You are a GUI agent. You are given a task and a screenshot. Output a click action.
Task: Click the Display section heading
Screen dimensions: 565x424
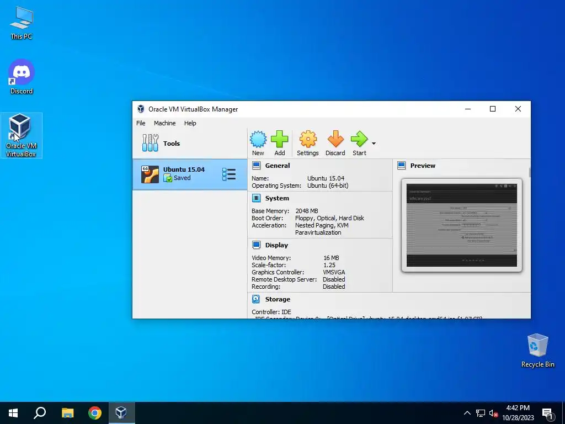[x=276, y=245]
